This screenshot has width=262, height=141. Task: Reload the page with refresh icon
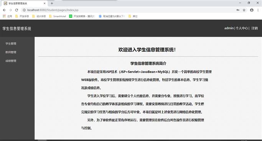(x=16, y=10)
